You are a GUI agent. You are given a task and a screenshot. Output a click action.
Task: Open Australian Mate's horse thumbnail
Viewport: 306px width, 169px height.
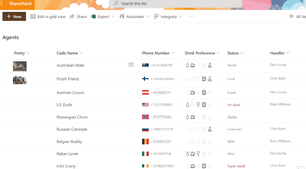(x=20, y=66)
